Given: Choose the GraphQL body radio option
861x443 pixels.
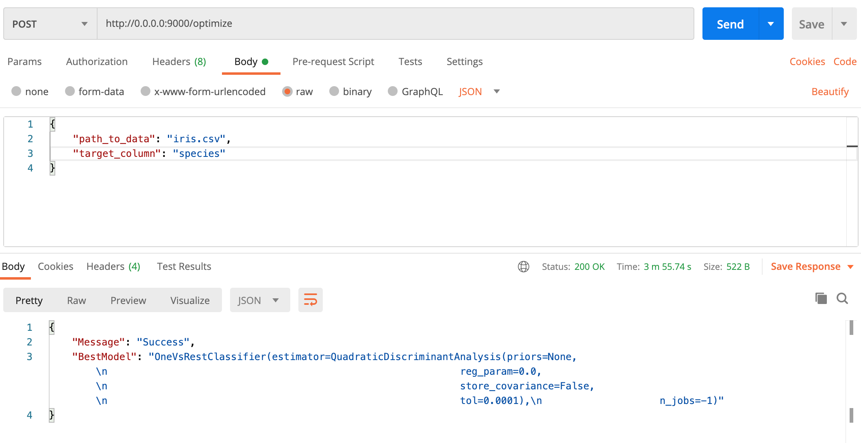Looking at the screenshot, I should coord(393,91).
